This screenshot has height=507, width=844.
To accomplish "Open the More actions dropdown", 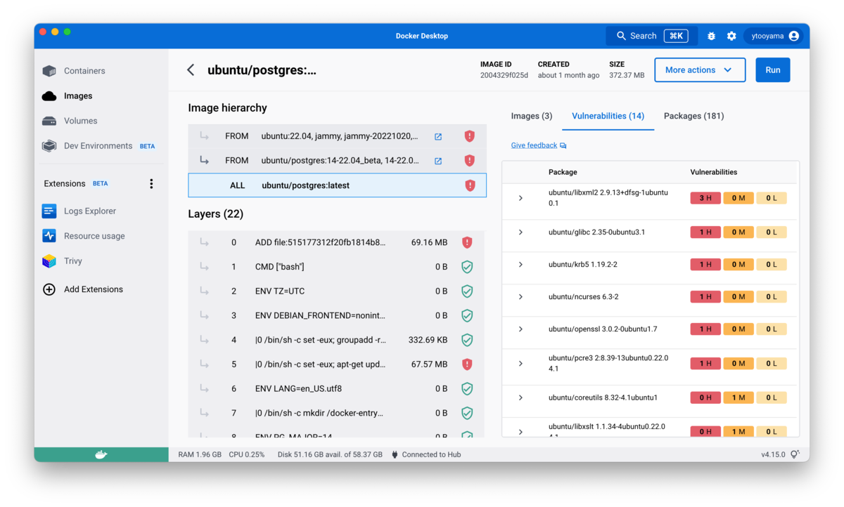I will (x=700, y=70).
